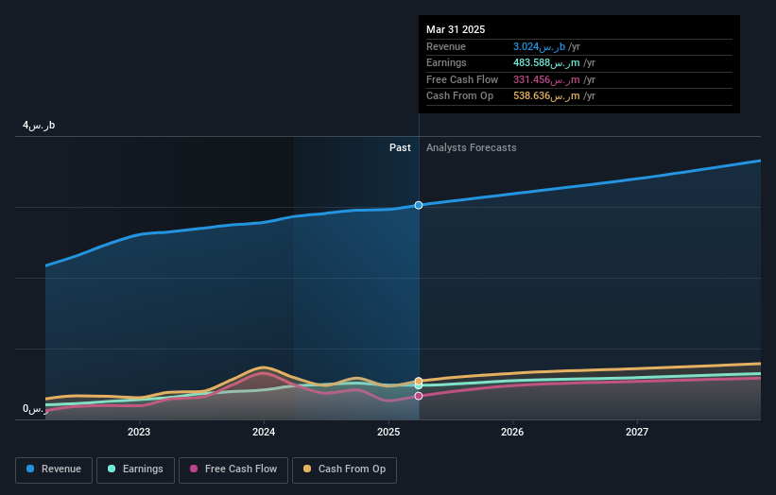Viewport: 776px width, 495px height.
Task: Click the Mar 31 2025 tooltip date
Action: [456, 29]
